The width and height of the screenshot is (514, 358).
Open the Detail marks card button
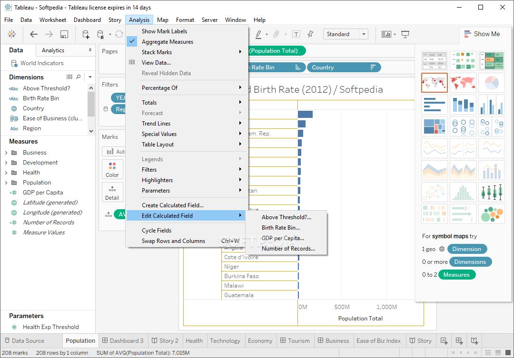pyautogui.click(x=112, y=193)
